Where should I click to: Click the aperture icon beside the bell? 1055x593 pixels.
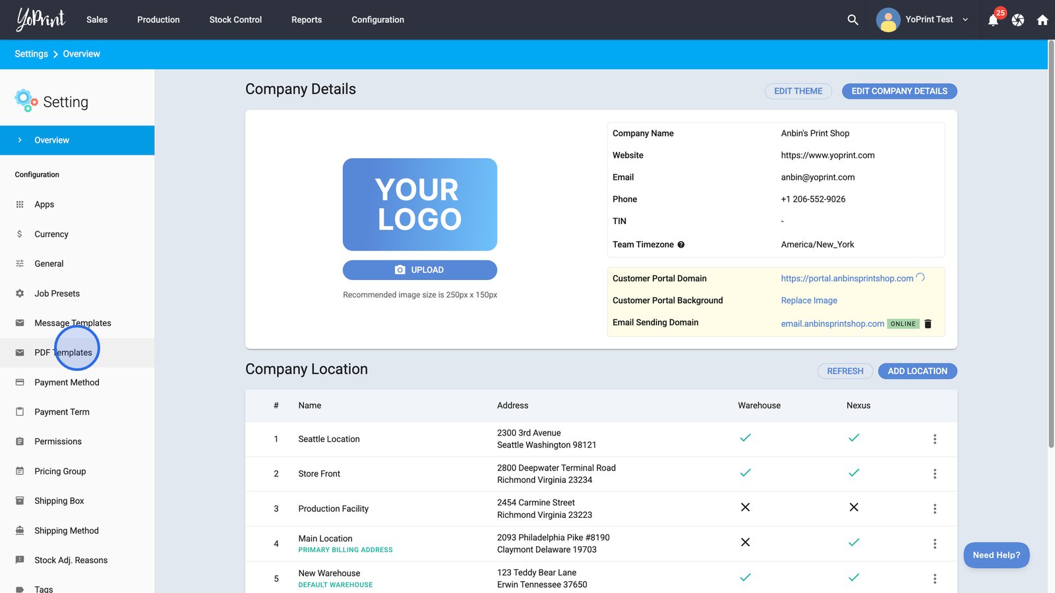point(1018,20)
